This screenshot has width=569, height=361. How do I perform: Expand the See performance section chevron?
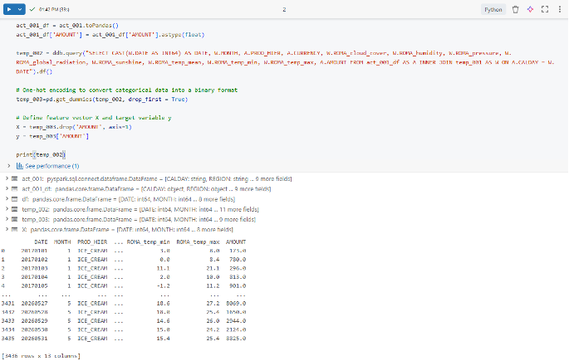(x=8, y=166)
